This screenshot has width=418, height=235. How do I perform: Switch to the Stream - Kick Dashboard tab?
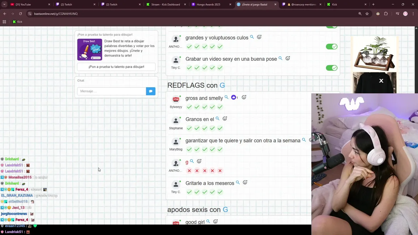coord(166,5)
